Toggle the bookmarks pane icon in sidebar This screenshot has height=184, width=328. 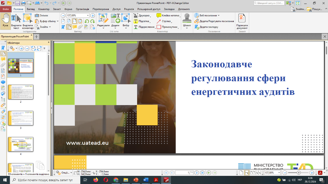coord(3,48)
